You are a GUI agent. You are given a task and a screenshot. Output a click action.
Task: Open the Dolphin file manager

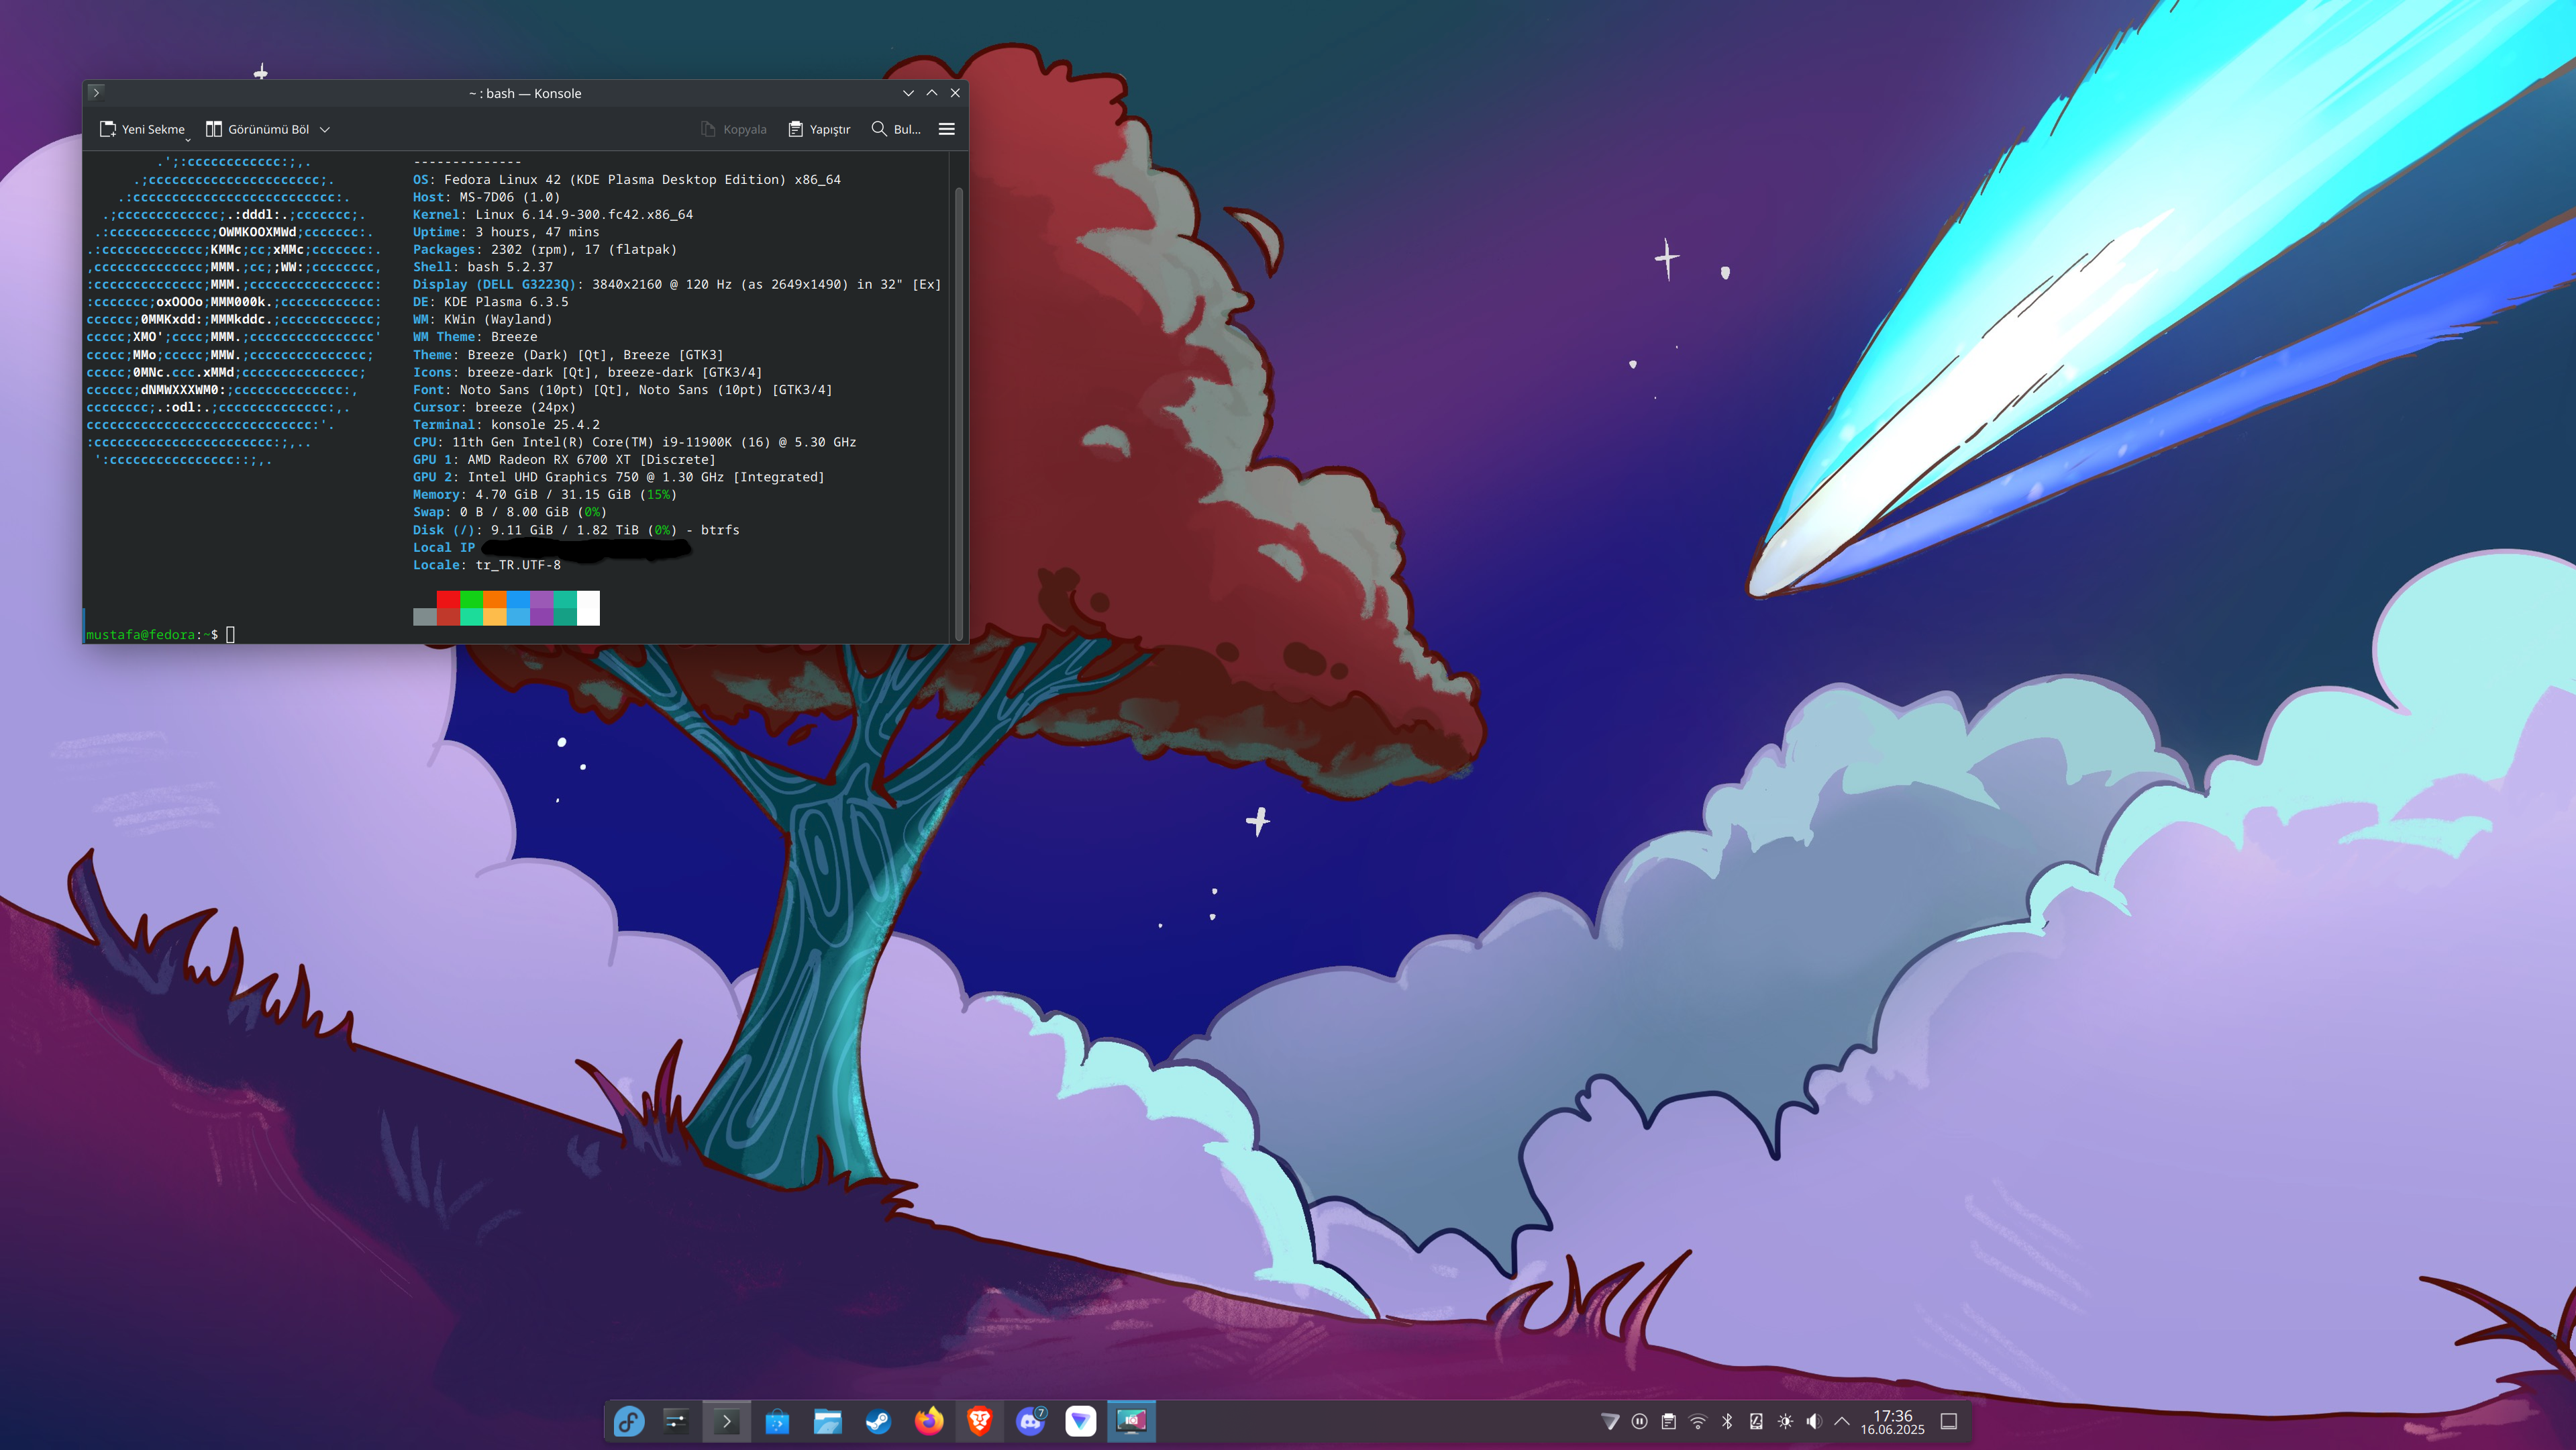[828, 1421]
